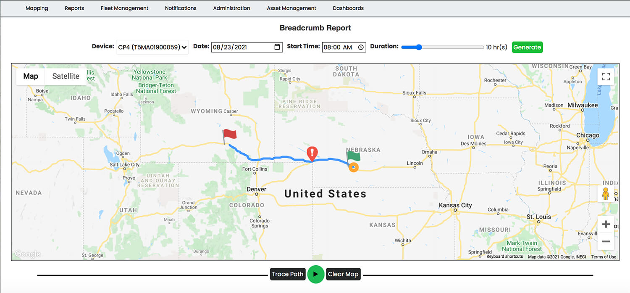This screenshot has height=293, width=630.
Task: Select the green destination flag marker
Action: point(353,156)
